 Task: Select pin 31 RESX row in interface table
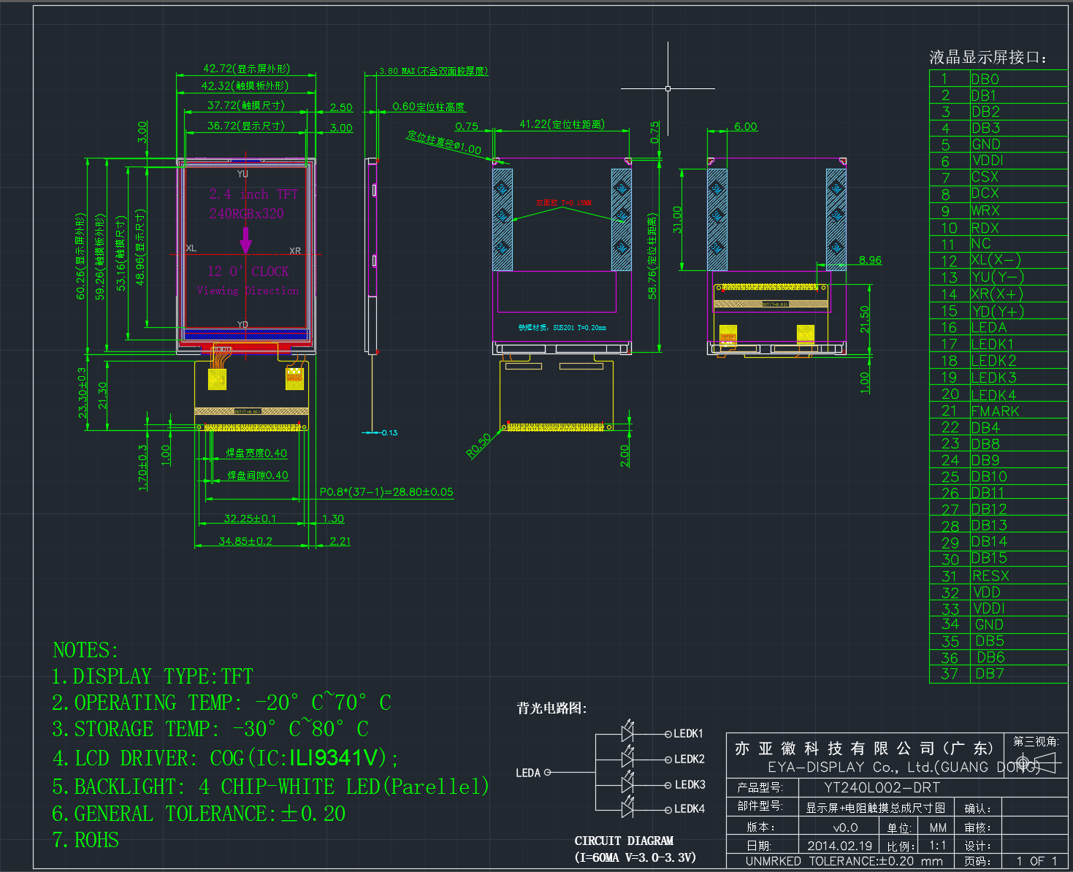click(x=998, y=575)
